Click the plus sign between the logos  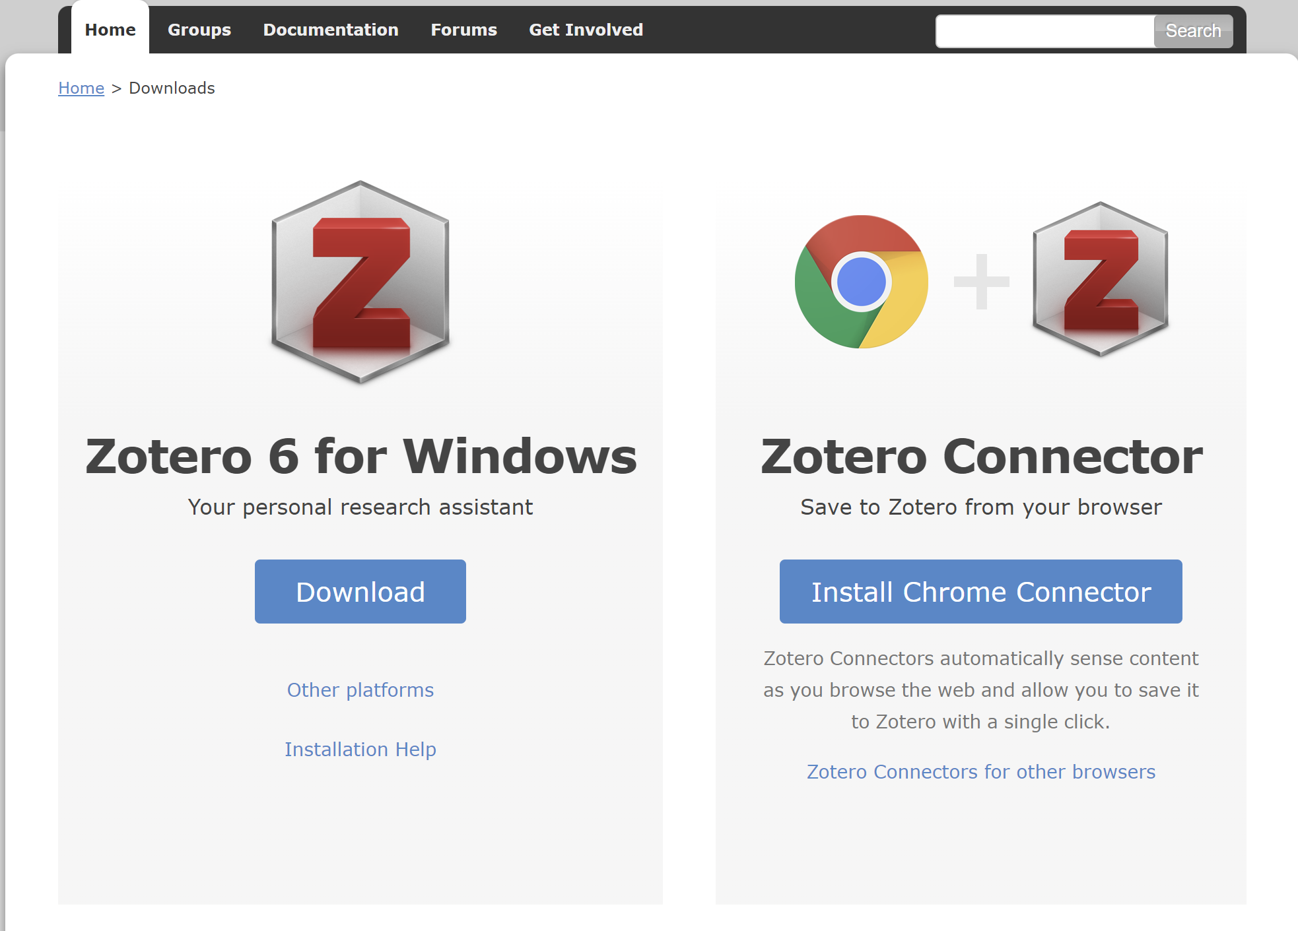981,282
